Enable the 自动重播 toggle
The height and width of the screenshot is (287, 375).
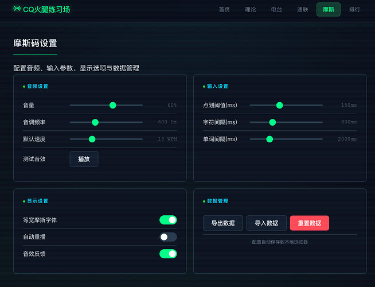168,237
